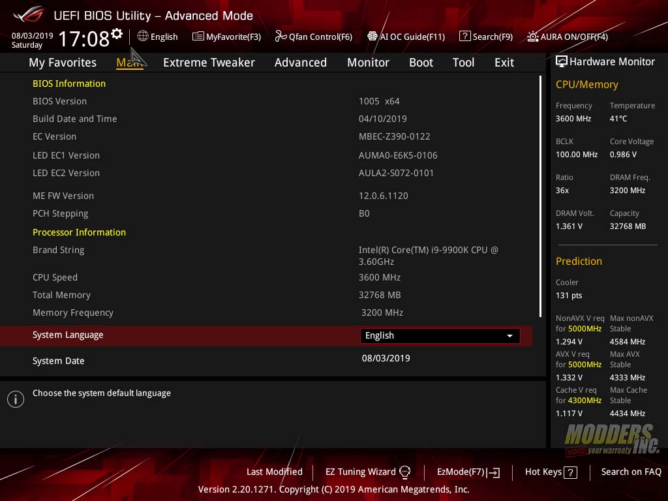Click PCH Stepping value B0
This screenshot has width=668, height=501.
coord(364,213)
